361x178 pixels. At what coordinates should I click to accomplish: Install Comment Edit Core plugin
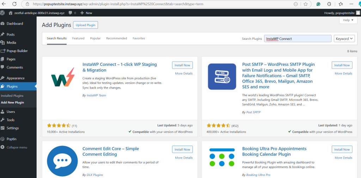182,149
